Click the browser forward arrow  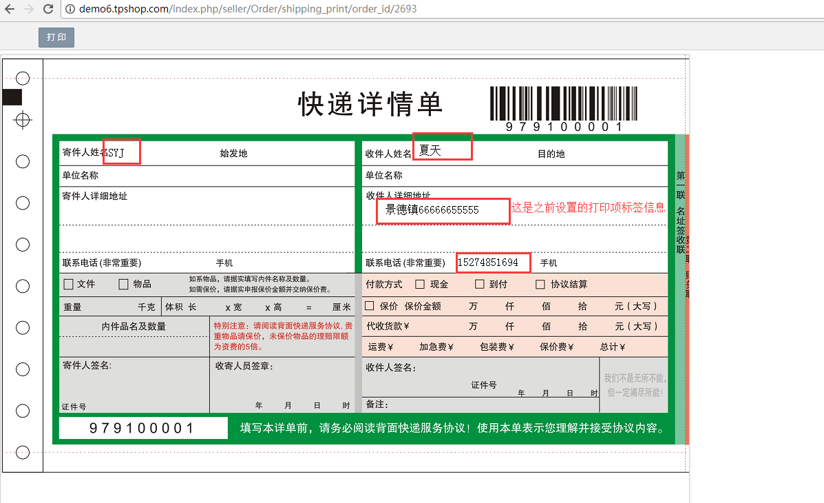tap(28, 9)
